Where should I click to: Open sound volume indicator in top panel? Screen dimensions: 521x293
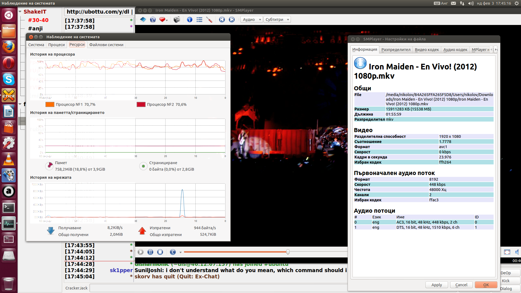click(x=471, y=3)
